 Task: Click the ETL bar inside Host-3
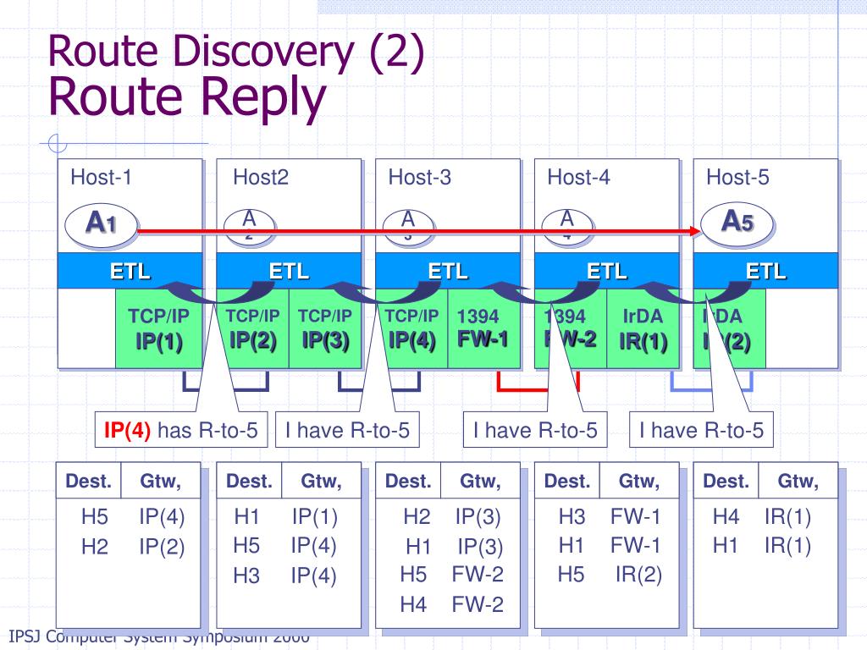click(448, 271)
